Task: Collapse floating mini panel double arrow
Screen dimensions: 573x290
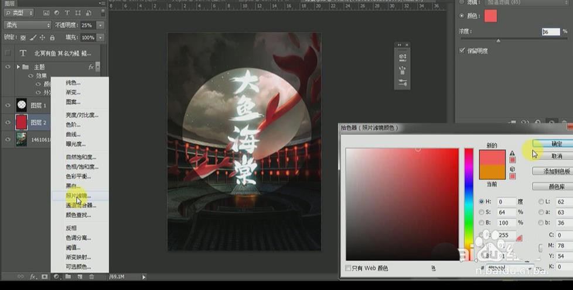Action: coord(399,45)
